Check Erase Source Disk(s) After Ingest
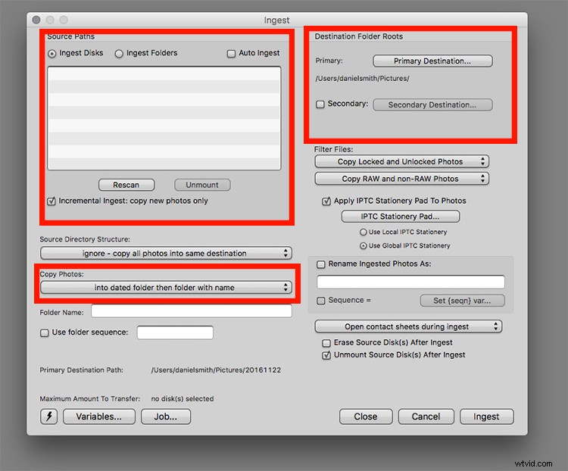 coord(326,343)
